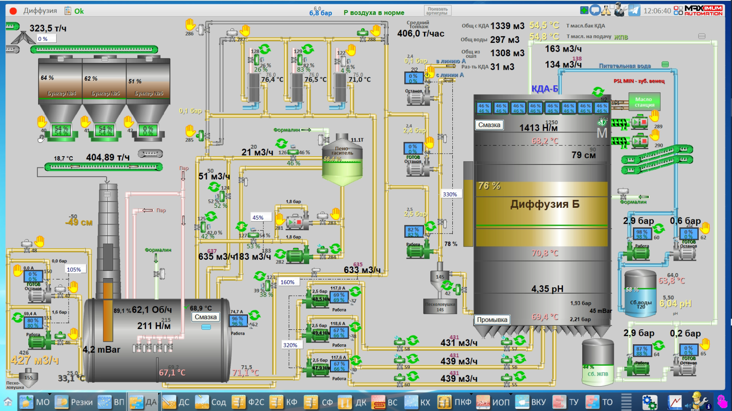The width and height of the screenshot is (732, 411).
Task: Toggle green indicator beside Питательная вода
Action: 665,65
